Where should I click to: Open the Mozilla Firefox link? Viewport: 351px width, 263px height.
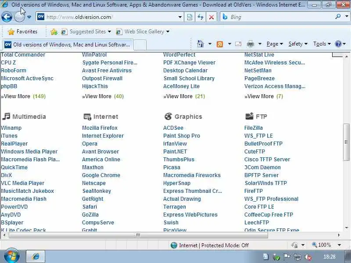pos(100,128)
